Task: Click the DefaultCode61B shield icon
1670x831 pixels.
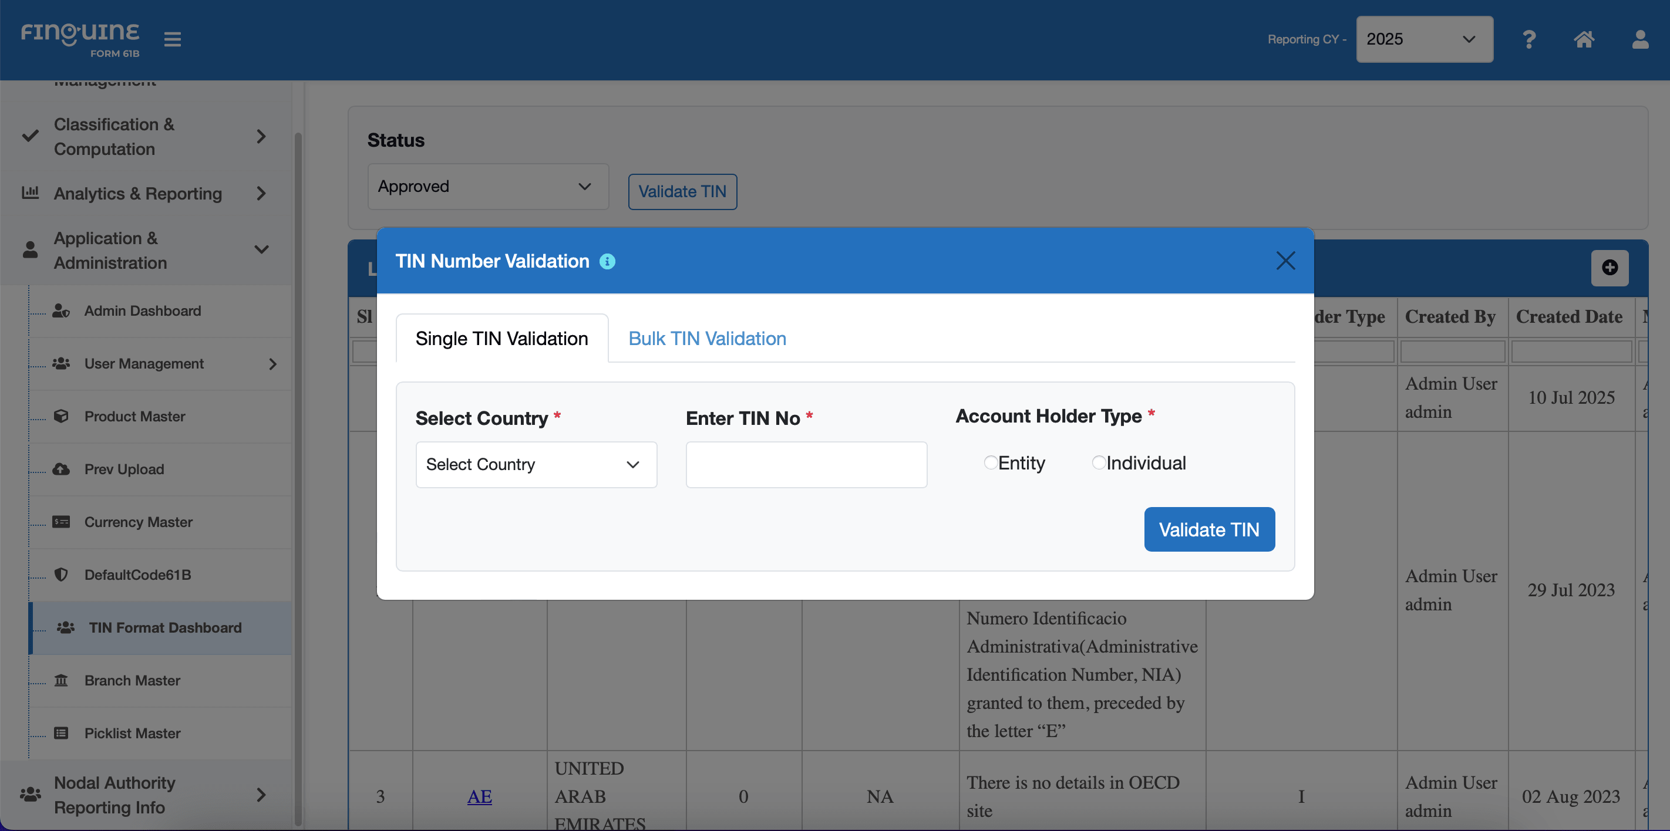Action: click(62, 575)
